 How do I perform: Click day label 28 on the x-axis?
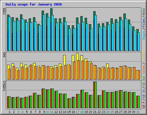[125, 112]
